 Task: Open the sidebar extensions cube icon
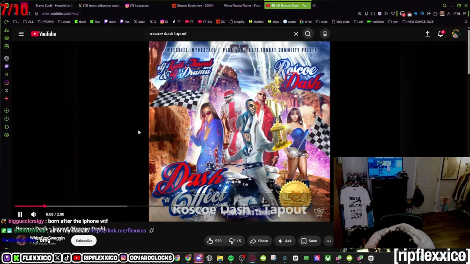[x=7, y=127]
